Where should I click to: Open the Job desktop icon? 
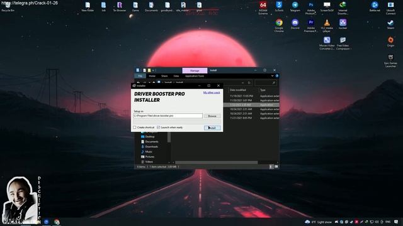coord(103,7)
